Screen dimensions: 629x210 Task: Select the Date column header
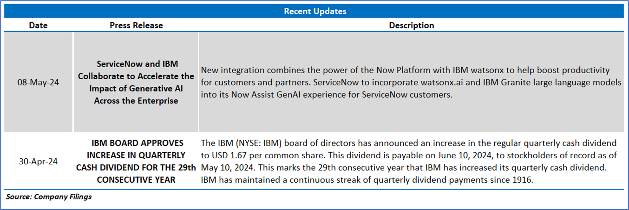click(x=38, y=25)
